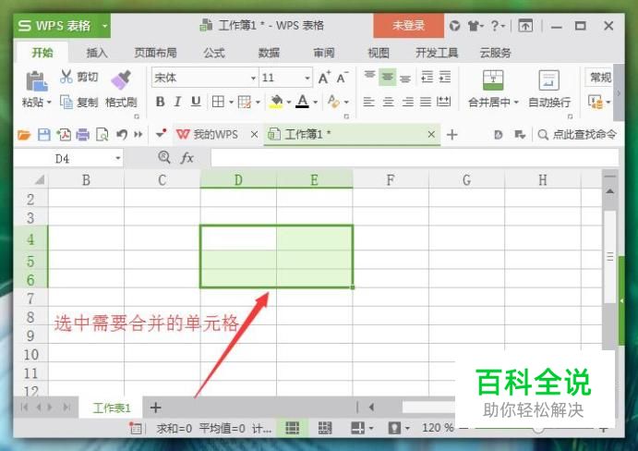Viewport: 638px width, 451px height.
Task: Open print preview icon
Action: pos(102,134)
